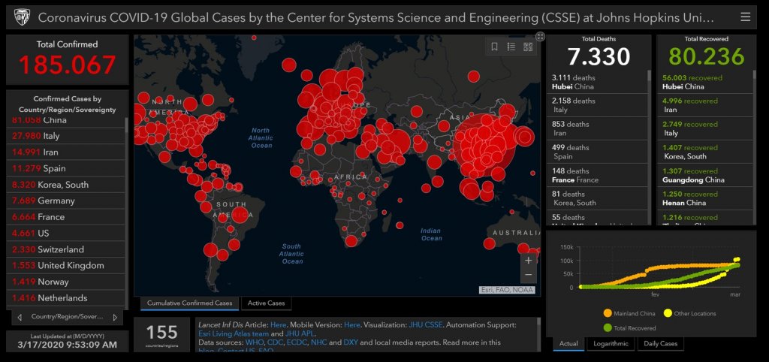The width and height of the screenshot is (769, 362).
Task: Click the Johns Hopkins shield logo
Action: tap(22, 18)
